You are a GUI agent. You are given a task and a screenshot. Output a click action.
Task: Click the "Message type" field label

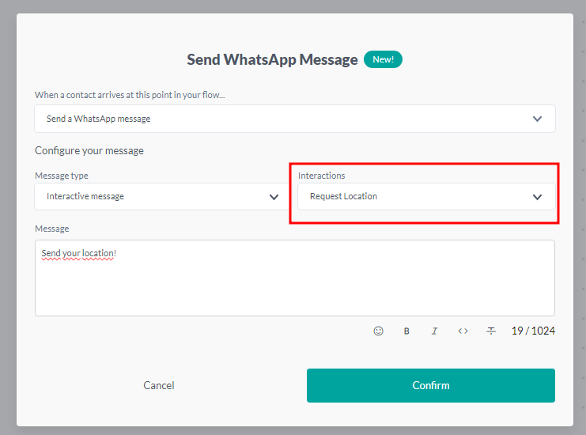point(62,176)
